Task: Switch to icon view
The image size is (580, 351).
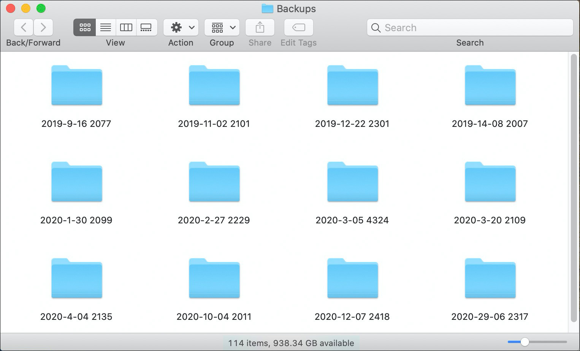Action: pyautogui.click(x=84, y=27)
